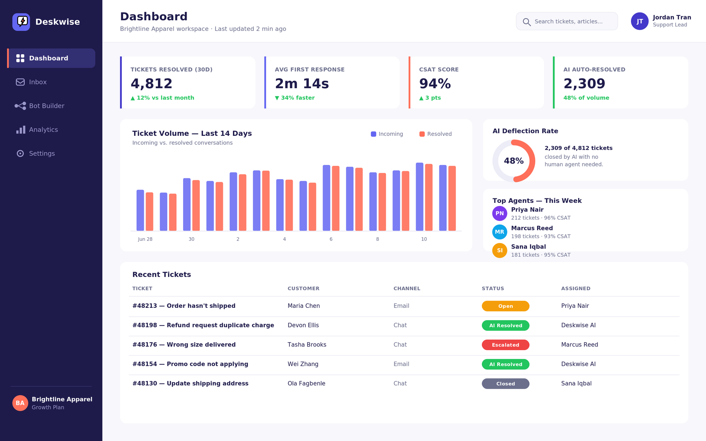Click Marcus Reed's MR avatar
The image size is (706, 441).
point(499,232)
